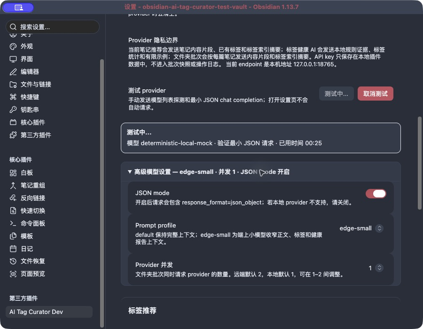Click the command icon for 快捷键
This screenshot has width=423, height=329.
(x=13, y=97)
